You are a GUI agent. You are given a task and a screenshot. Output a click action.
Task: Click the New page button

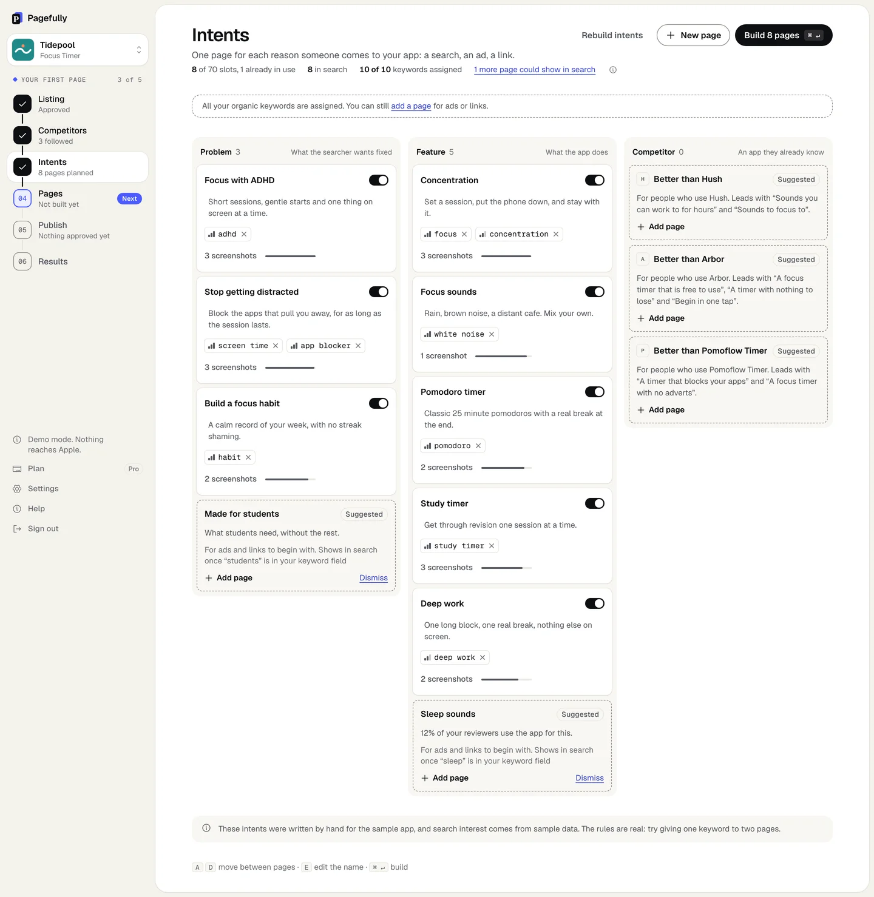[x=693, y=35]
